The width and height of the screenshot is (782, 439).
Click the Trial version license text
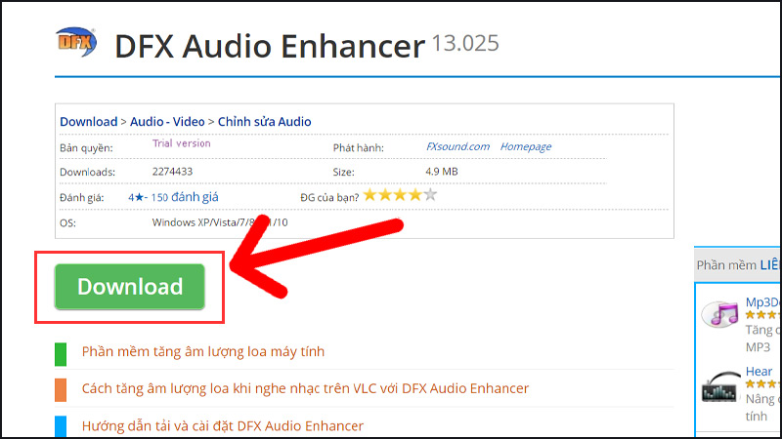[x=182, y=143]
